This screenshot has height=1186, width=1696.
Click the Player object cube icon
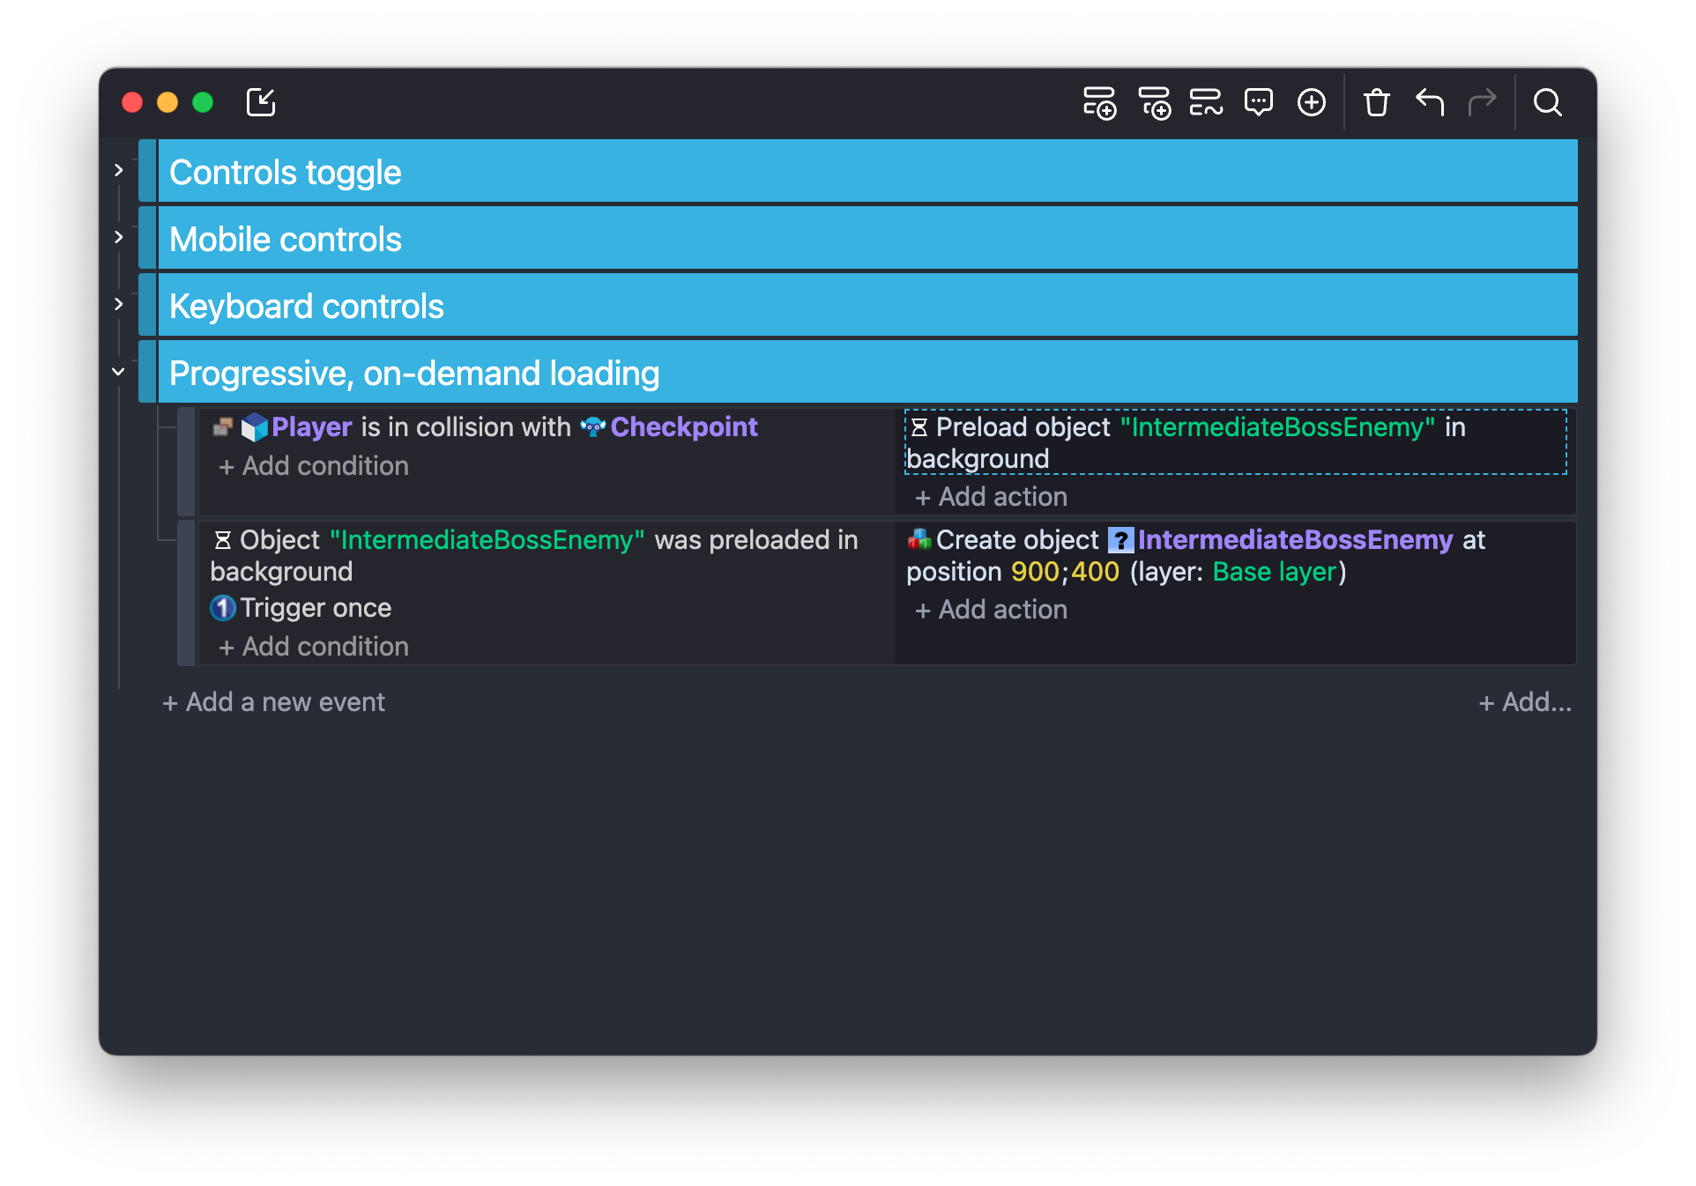254,427
